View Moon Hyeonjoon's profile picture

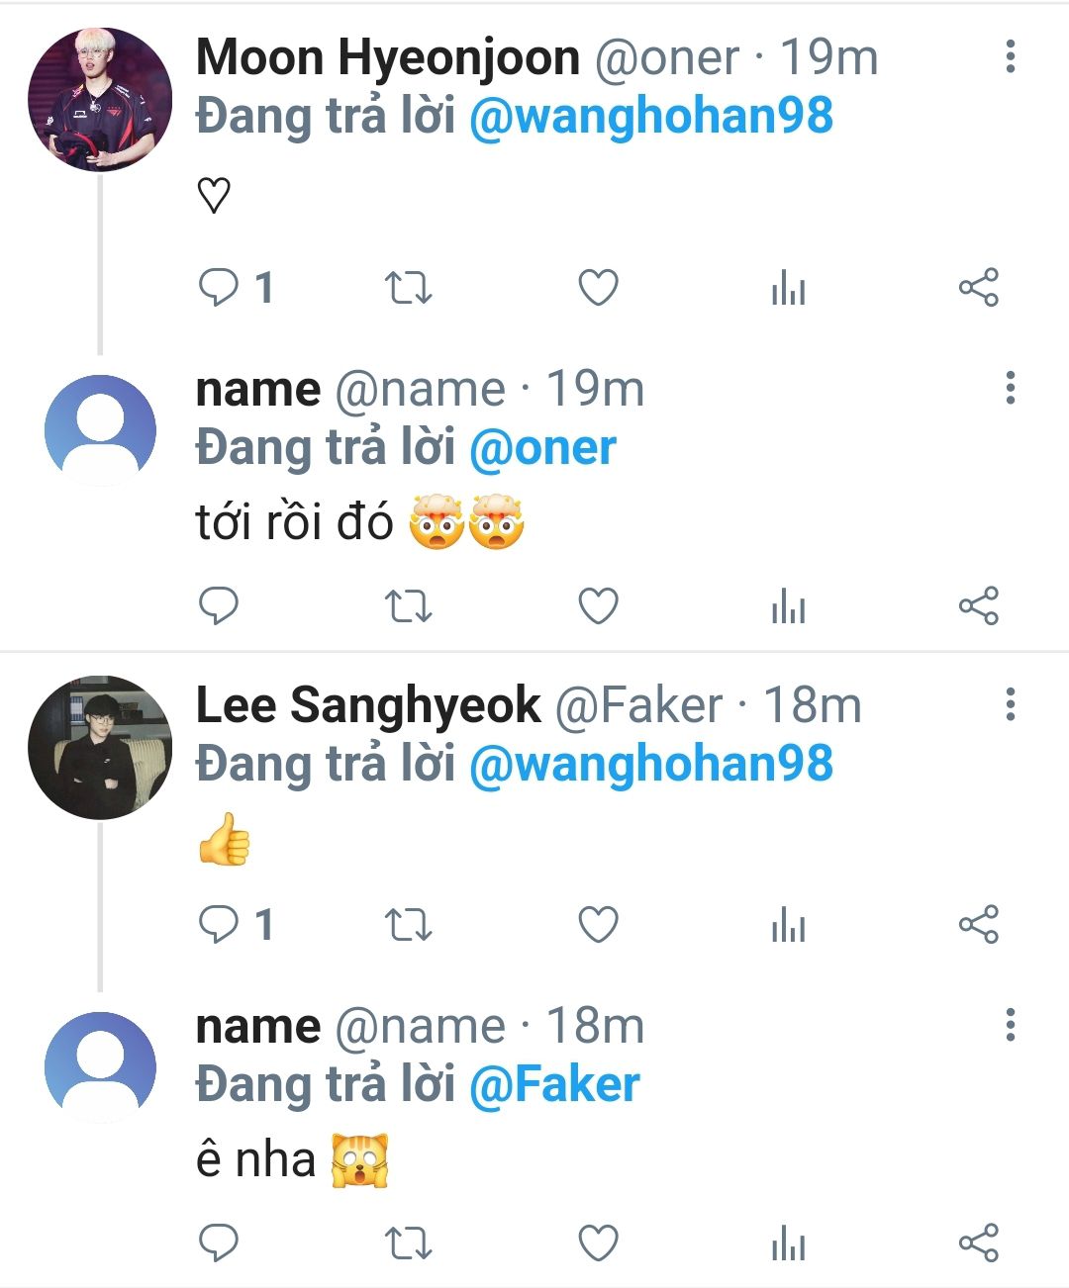[99, 100]
